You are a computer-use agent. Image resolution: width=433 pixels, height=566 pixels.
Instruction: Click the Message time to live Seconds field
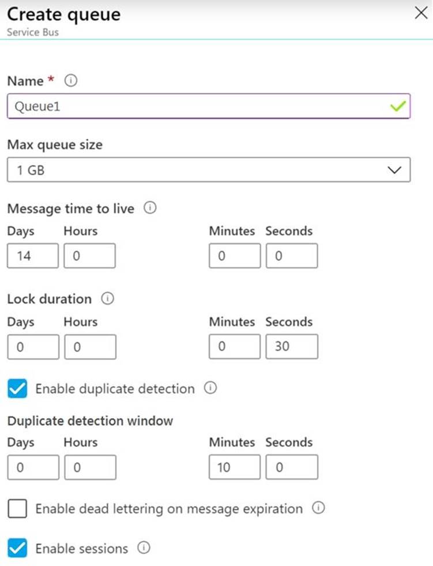[x=291, y=256]
